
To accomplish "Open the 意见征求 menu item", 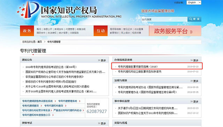I will coord(128,29).
